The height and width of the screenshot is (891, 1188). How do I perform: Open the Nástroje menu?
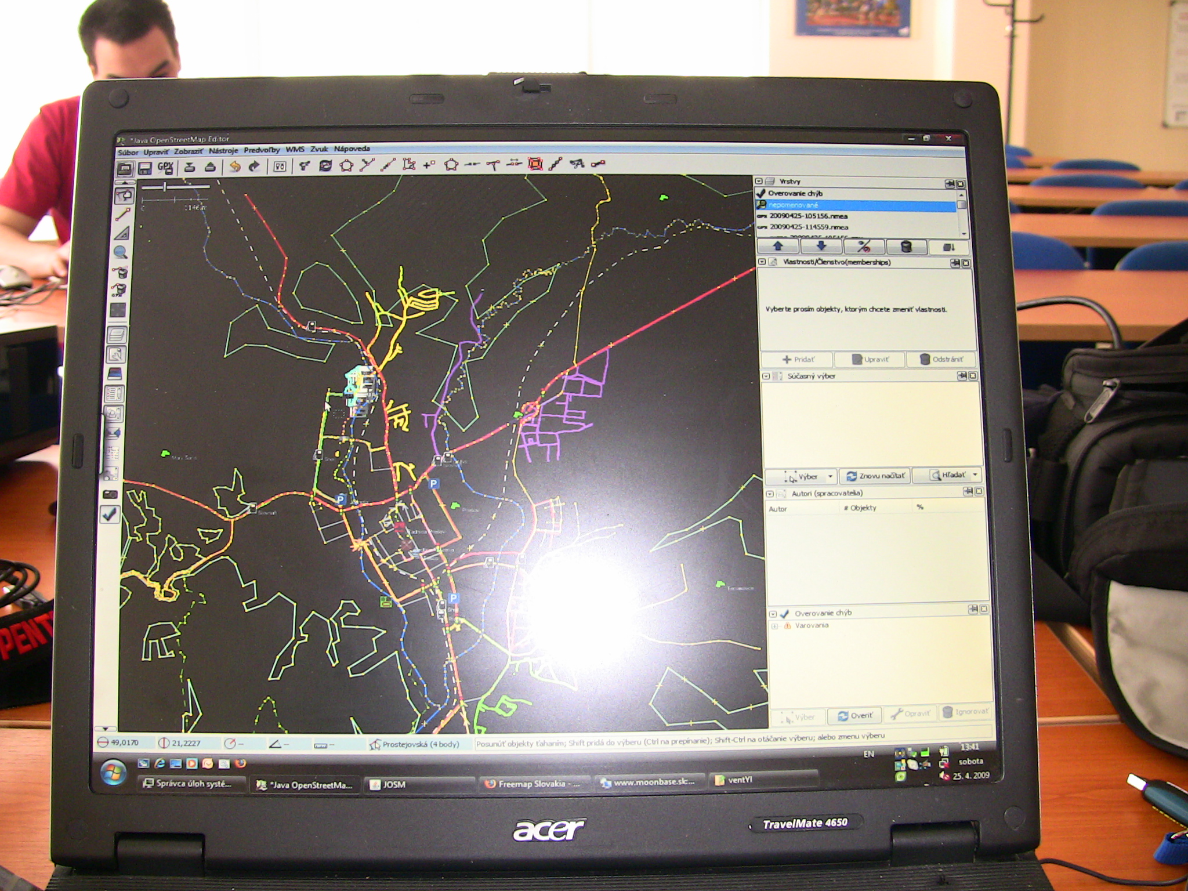[x=223, y=151]
